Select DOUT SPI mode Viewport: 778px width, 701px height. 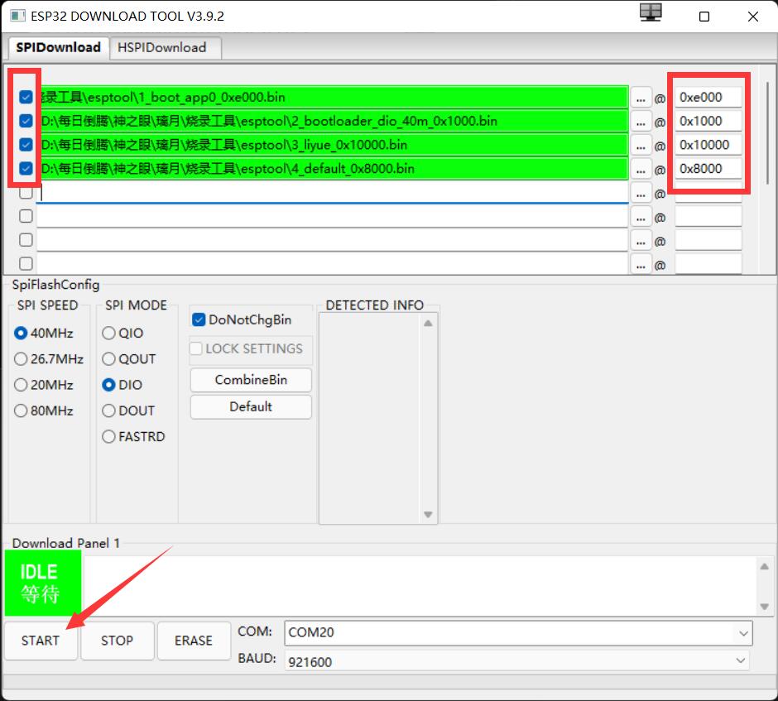128,411
